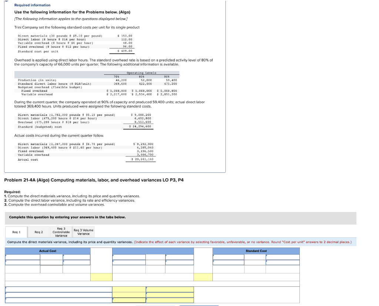This screenshot has height=306, width=379.
Task: Click the yellow cell between Actual Cost and middle sections
Action: point(101,277)
